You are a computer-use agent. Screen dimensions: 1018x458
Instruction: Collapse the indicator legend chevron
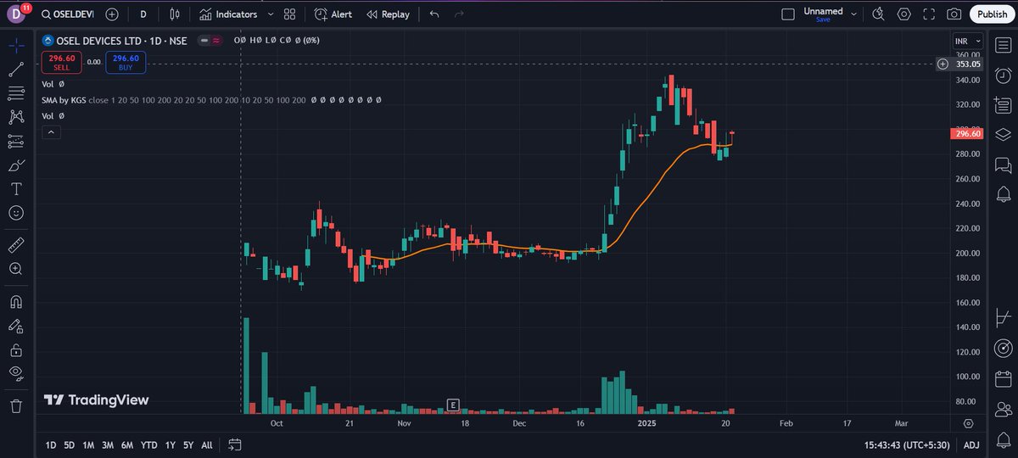tap(50, 132)
